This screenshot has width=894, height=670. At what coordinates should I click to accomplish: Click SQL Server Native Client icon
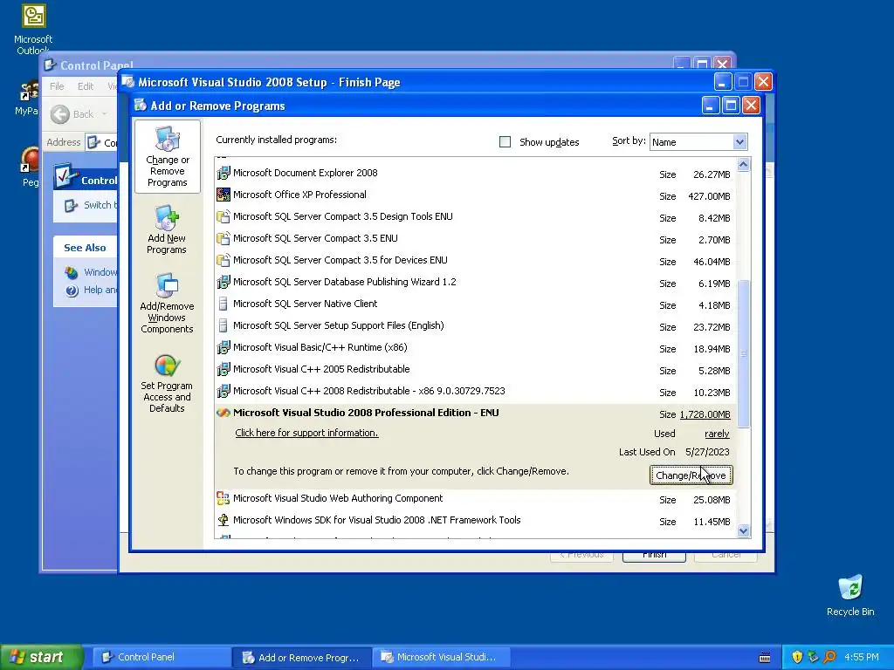[x=223, y=304]
